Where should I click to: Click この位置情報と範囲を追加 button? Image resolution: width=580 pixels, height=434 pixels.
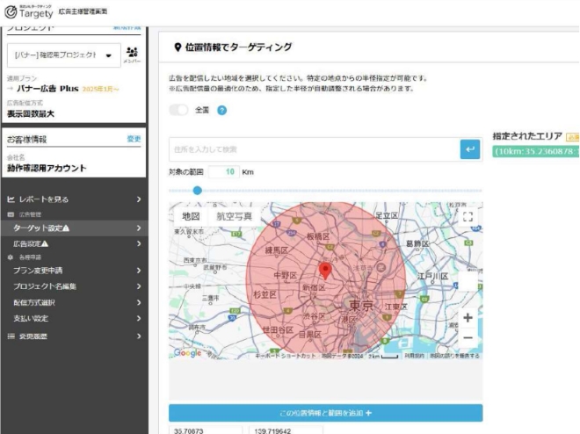pyautogui.click(x=325, y=413)
